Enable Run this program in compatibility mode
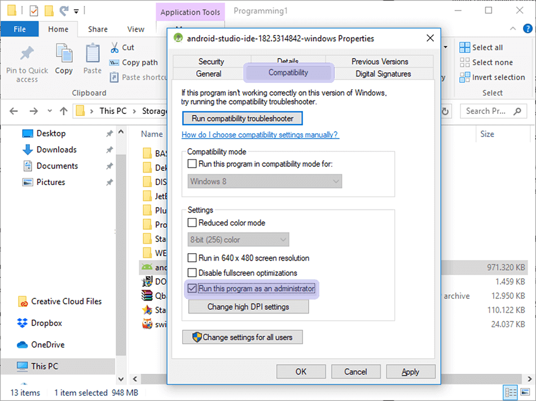 click(192, 164)
